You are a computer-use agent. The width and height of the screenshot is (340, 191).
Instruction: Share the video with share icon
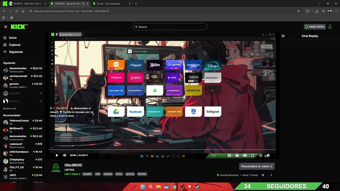263,175
